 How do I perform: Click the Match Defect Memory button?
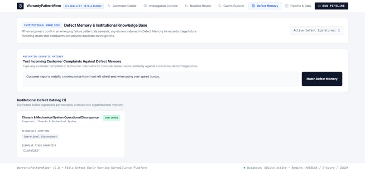(x=322, y=79)
